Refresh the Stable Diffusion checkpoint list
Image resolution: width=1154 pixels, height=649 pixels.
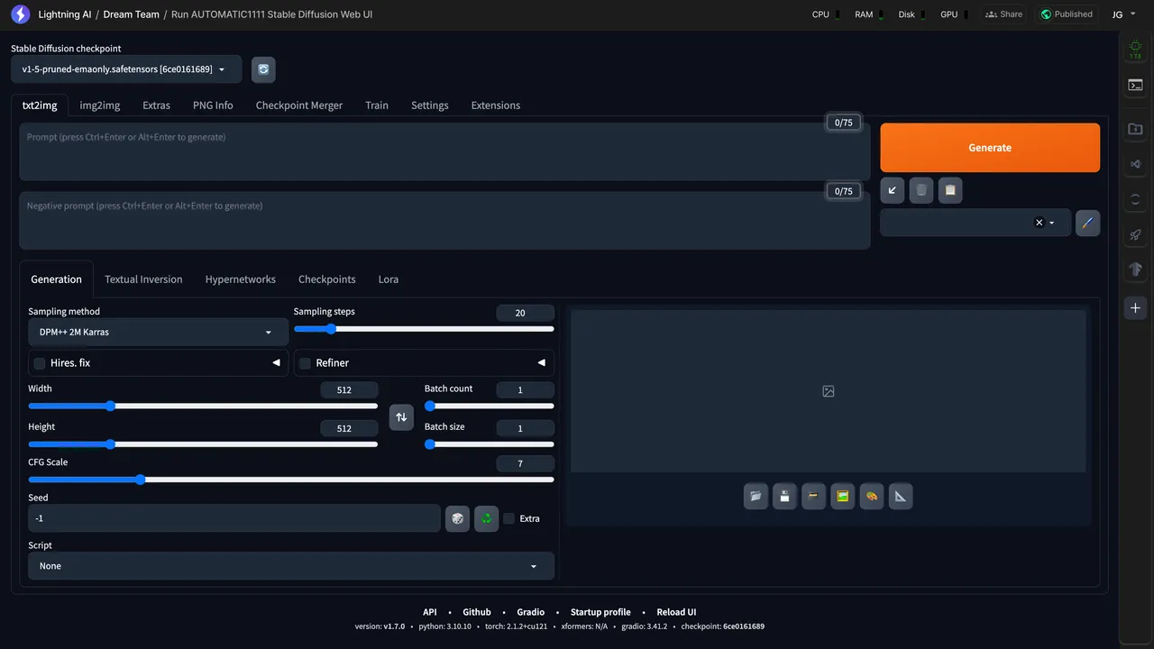(263, 69)
